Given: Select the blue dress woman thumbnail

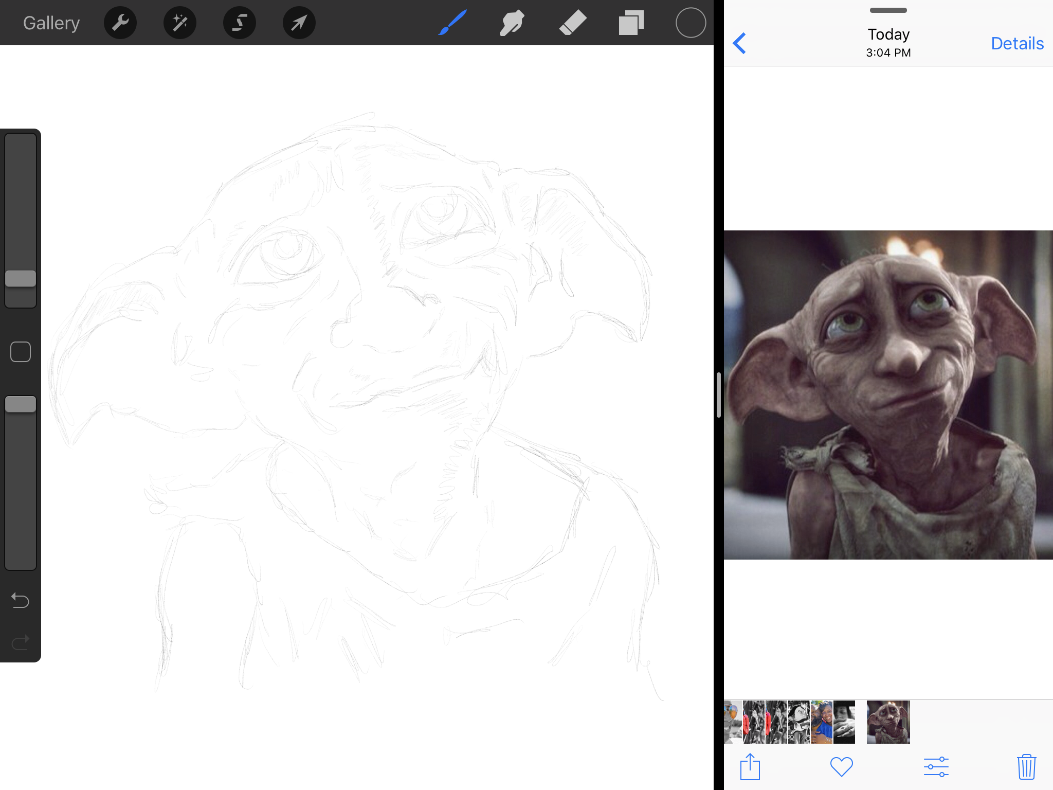Looking at the screenshot, I should pos(822,722).
